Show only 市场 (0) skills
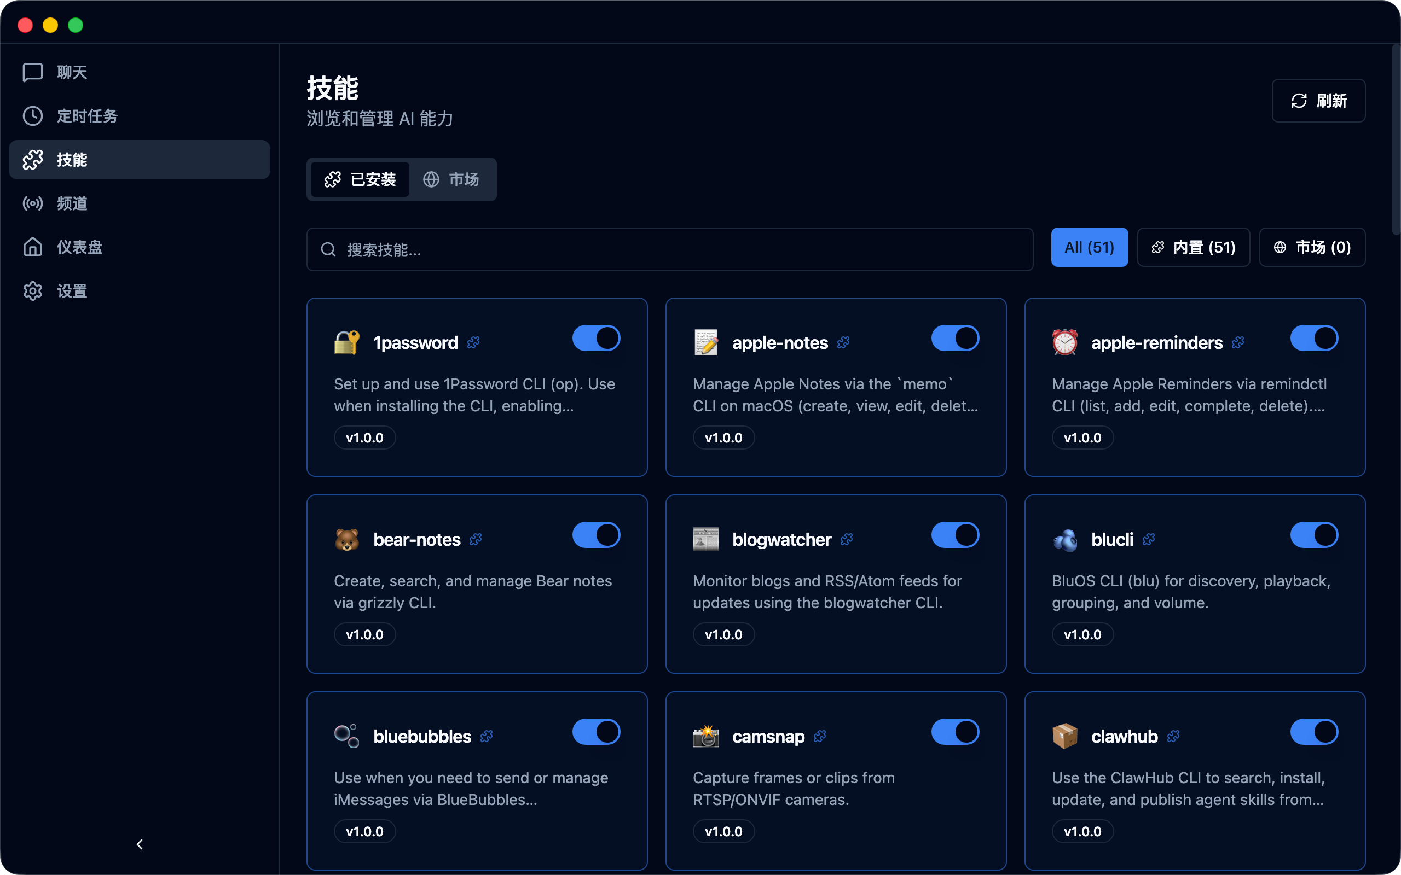 1312,247
